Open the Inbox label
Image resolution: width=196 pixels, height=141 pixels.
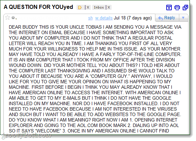[x=99, y=8]
